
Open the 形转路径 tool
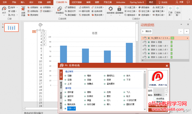pos(59,10)
